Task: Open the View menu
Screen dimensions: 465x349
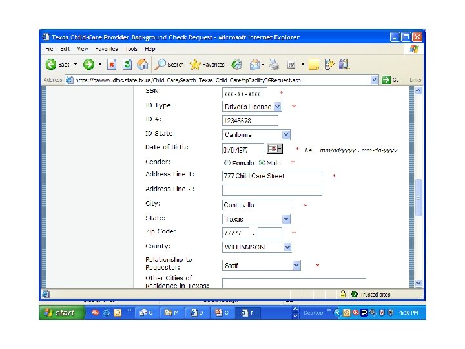Action: (83, 49)
